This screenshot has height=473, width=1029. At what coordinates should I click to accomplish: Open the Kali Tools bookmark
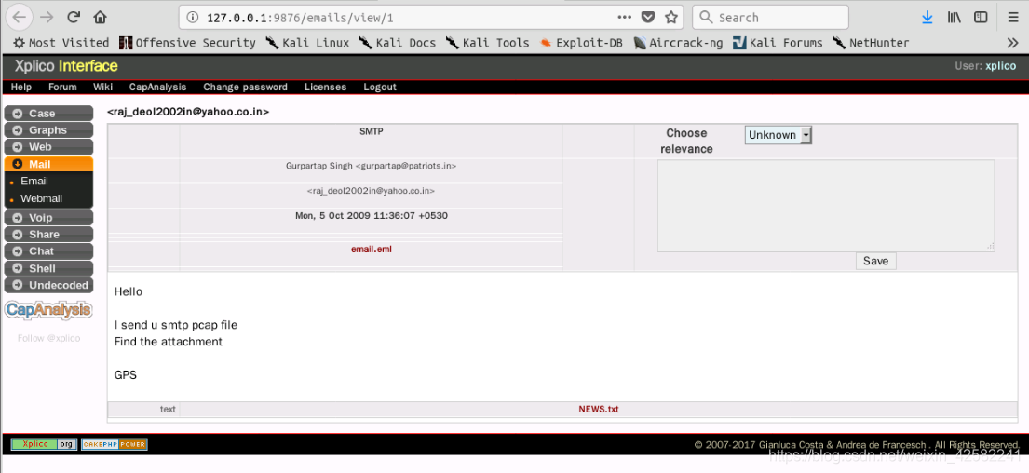[487, 43]
